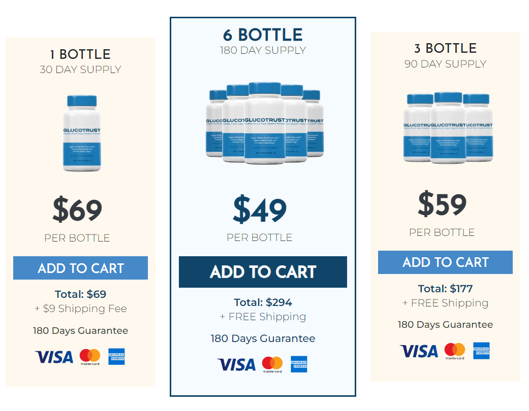Add the 6 Bottle package to cart

tap(263, 272)
